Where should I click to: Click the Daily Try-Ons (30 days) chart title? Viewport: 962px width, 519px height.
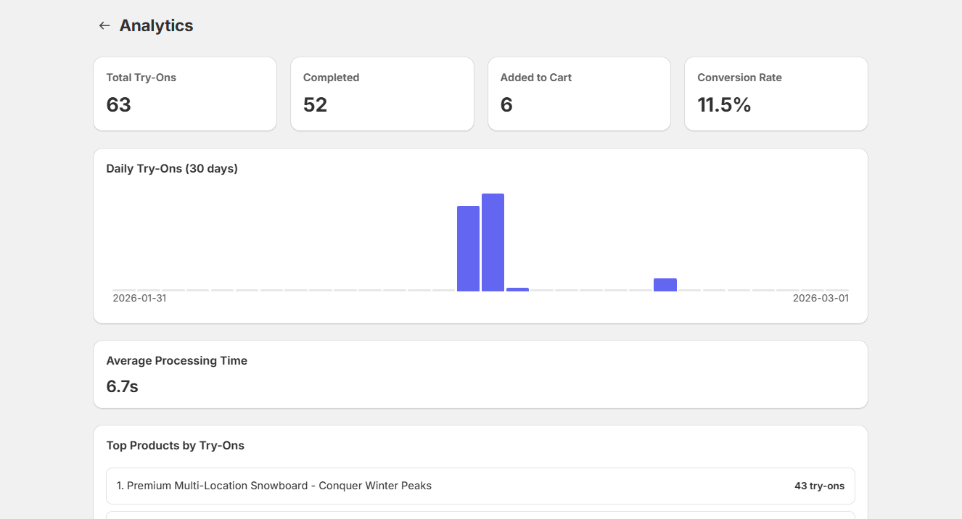(172, 168)
